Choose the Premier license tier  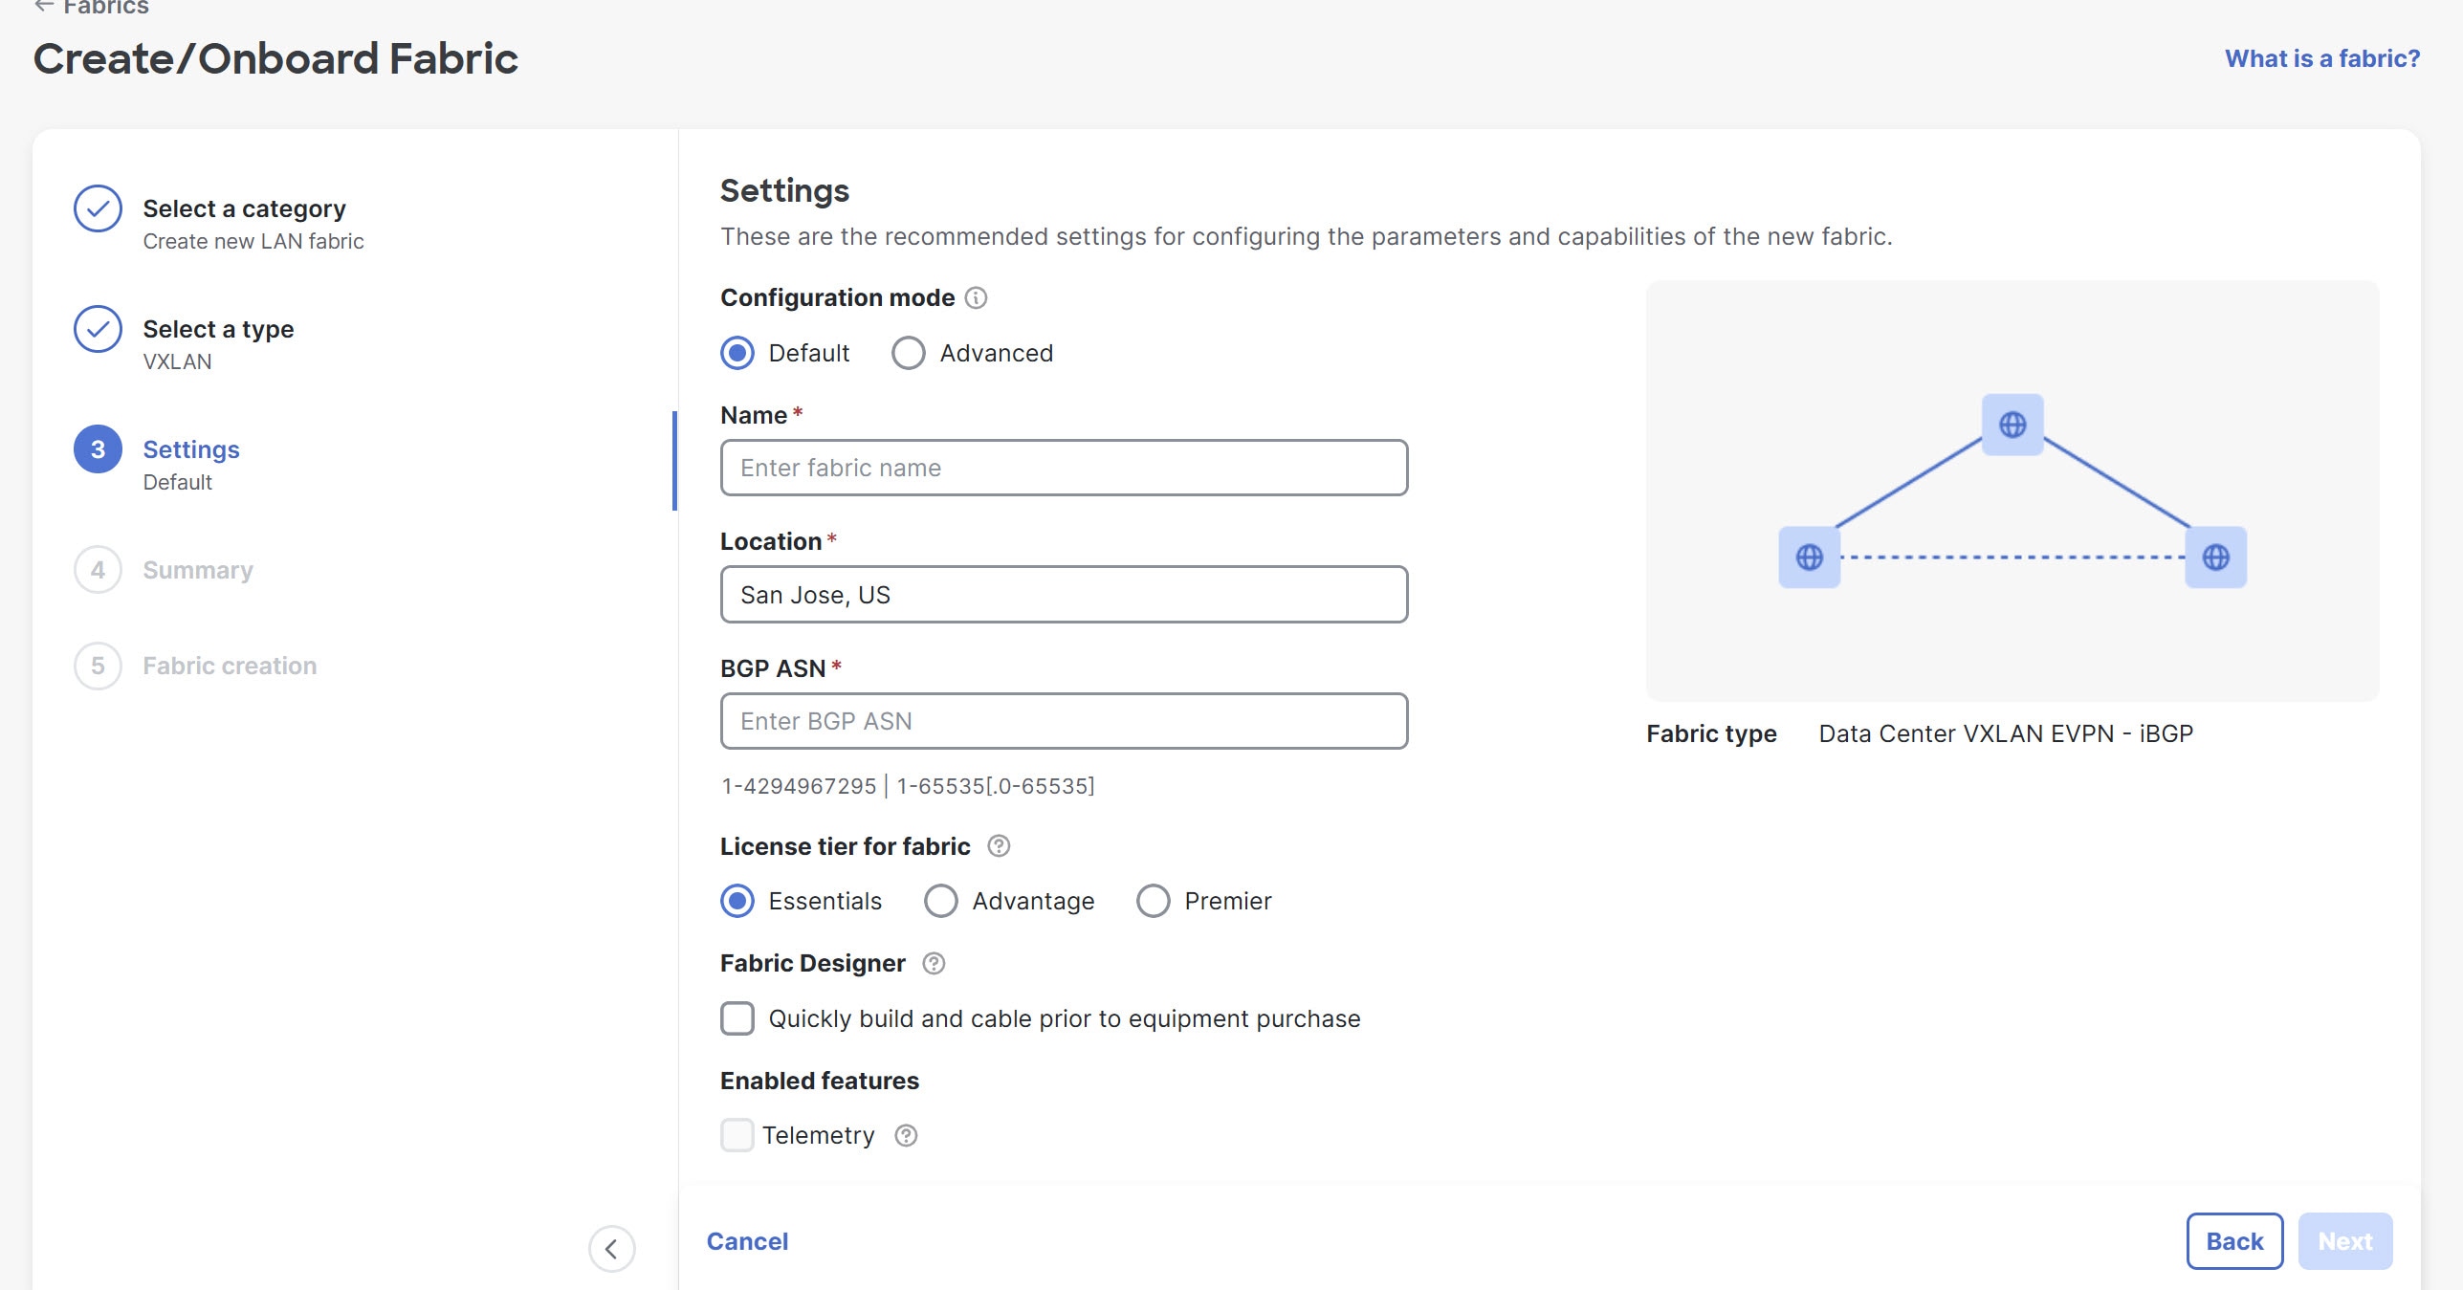[x=1154, y=901]
